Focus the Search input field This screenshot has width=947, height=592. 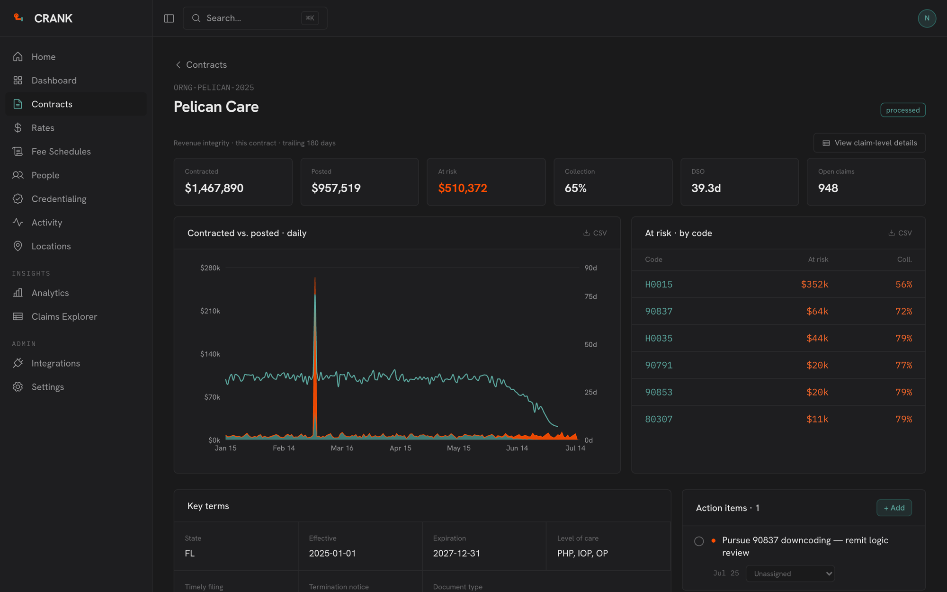[255, 18]
